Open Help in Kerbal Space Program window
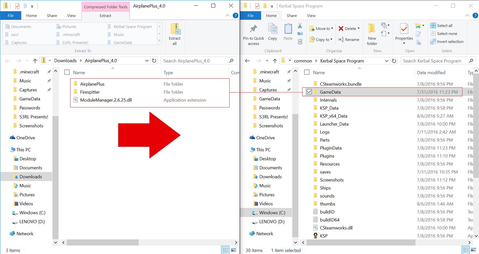The width and height of the screenshot is (479, 254). pos(475,16)
